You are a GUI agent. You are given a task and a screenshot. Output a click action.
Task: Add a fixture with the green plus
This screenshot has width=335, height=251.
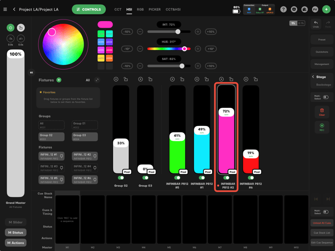[x=59, y=80]
